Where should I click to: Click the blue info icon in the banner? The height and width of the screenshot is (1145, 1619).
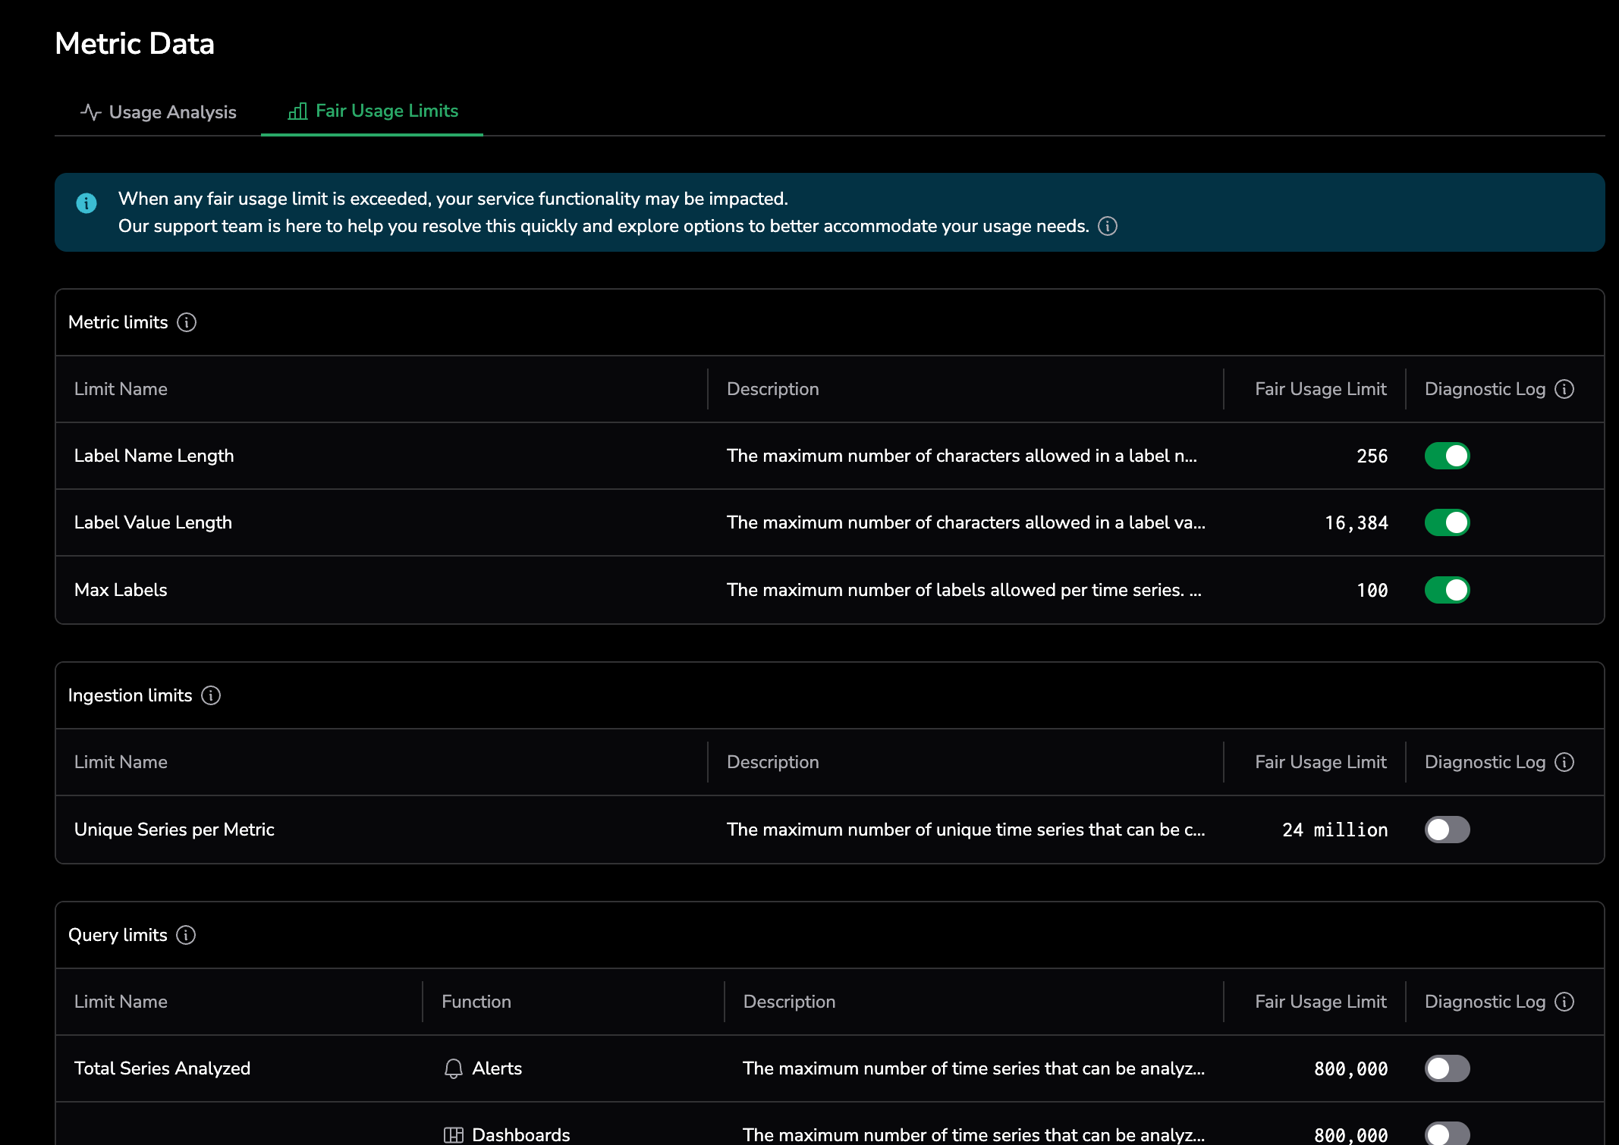click(x=86, y=203)
